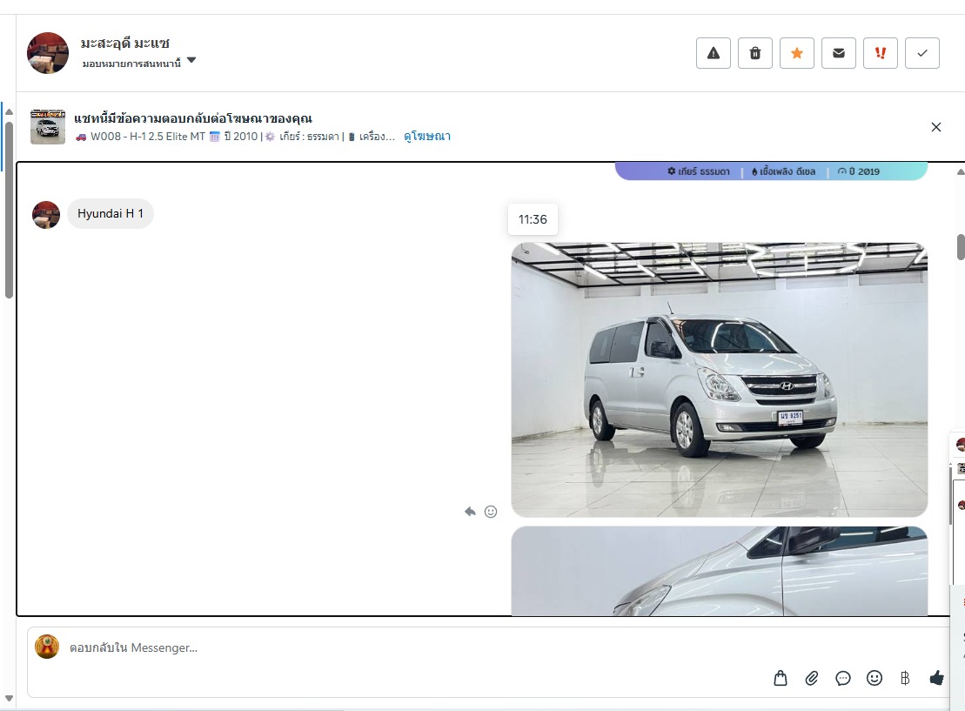Viewport: 965px width, 711px height.
Task: Open sender avatar beside Hyundai H 1 message
Action: click(x=46, y=215)
